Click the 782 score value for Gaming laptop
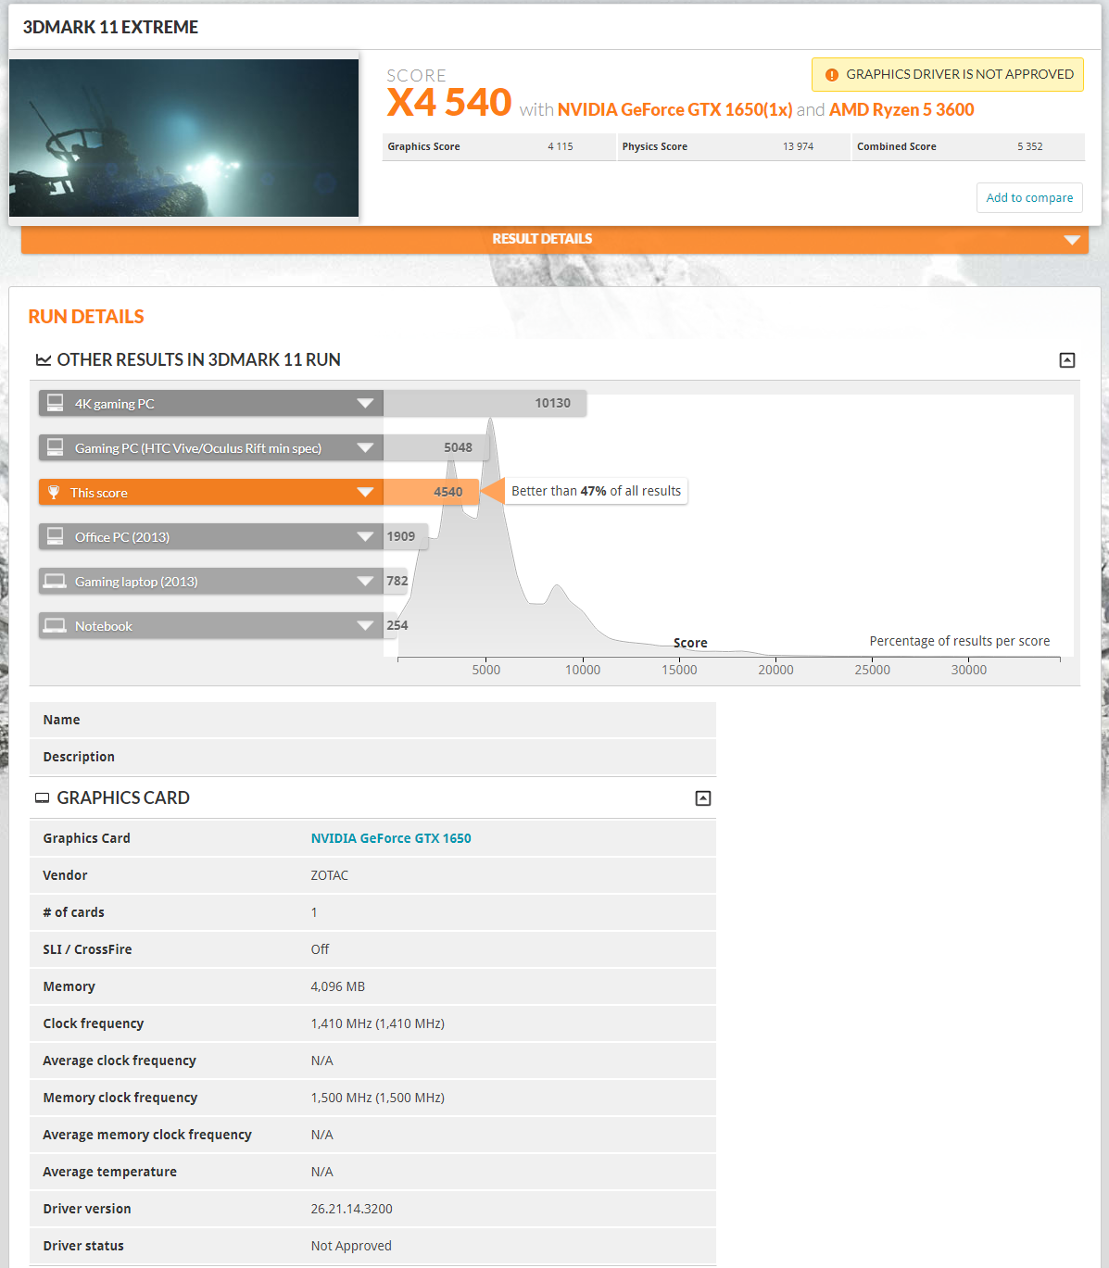Image resolution: width=1109 pixels, height=1268 pixels. pos(397,581)
